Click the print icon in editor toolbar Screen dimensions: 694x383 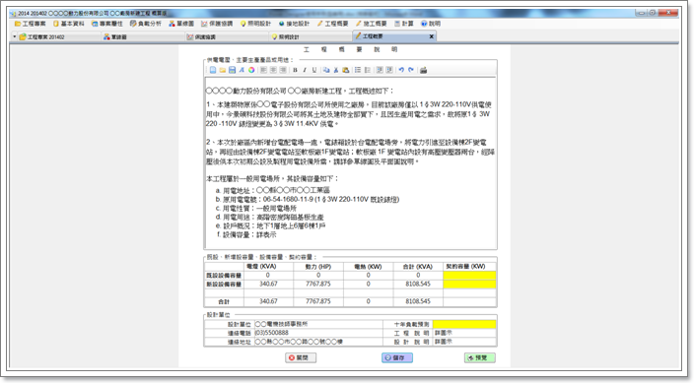tap(423, 70)
